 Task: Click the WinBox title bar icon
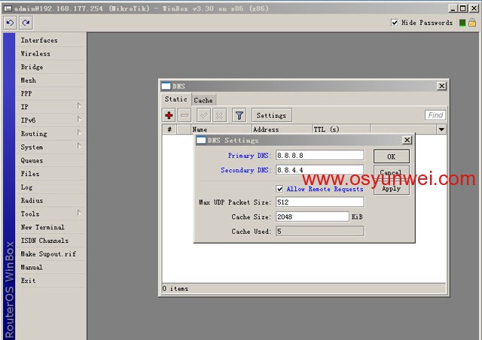tap(8, 8)
